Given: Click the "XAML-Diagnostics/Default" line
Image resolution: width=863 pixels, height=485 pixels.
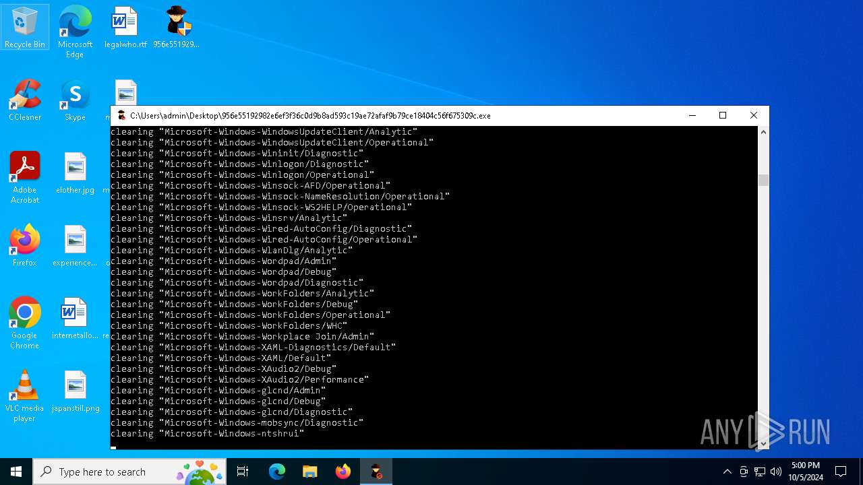Looking at the screenshot, I should 253,348.
